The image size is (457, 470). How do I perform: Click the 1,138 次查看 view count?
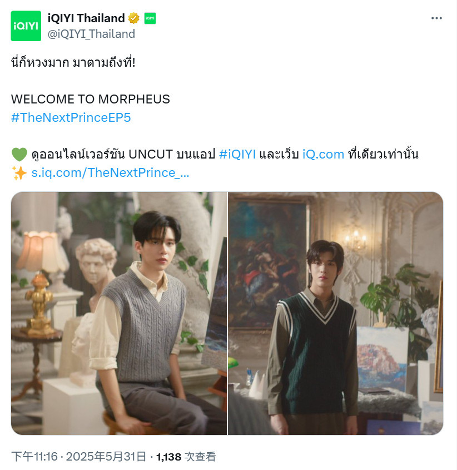[x=186, y=457]
